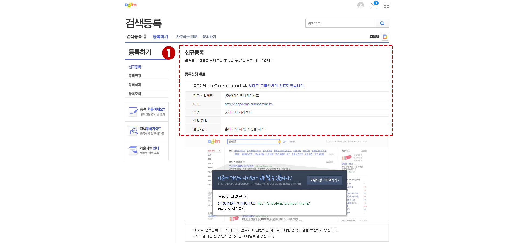Click the http://shopdemo.aramcomms.kr/ URL in the table
The width and height of the screenshot is (513, 243).
pyautogui.click(x=249, y=104)
